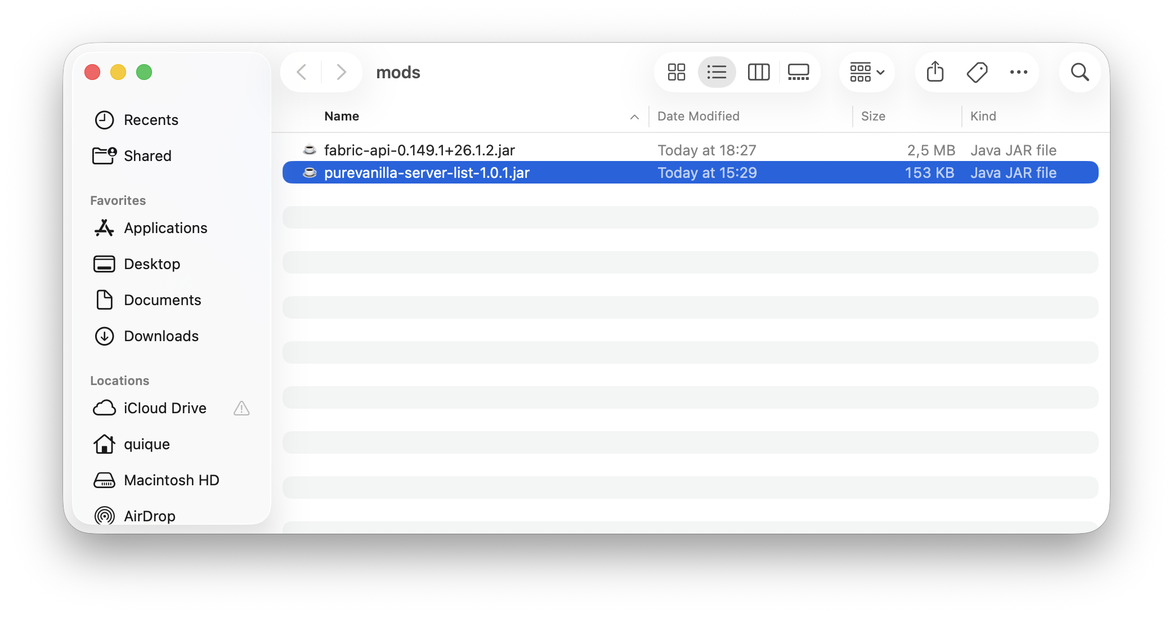Minimize the Finder window
Screen dimensions: 1173x617
[x=118, y=72]
